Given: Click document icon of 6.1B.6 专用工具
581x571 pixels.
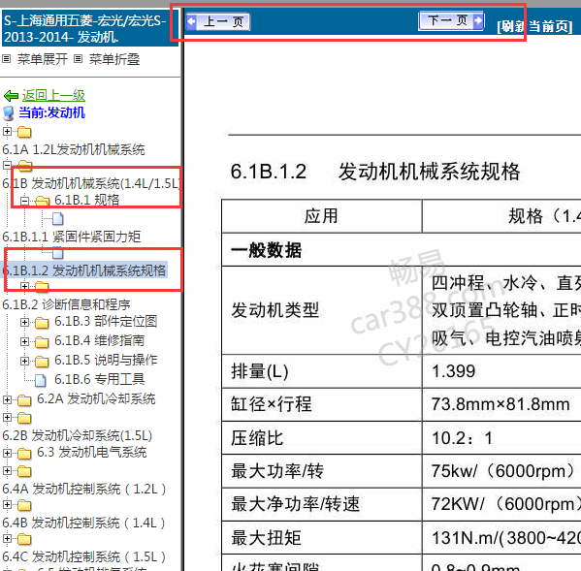Looking at the screenshot, I should tap(41, 380).
